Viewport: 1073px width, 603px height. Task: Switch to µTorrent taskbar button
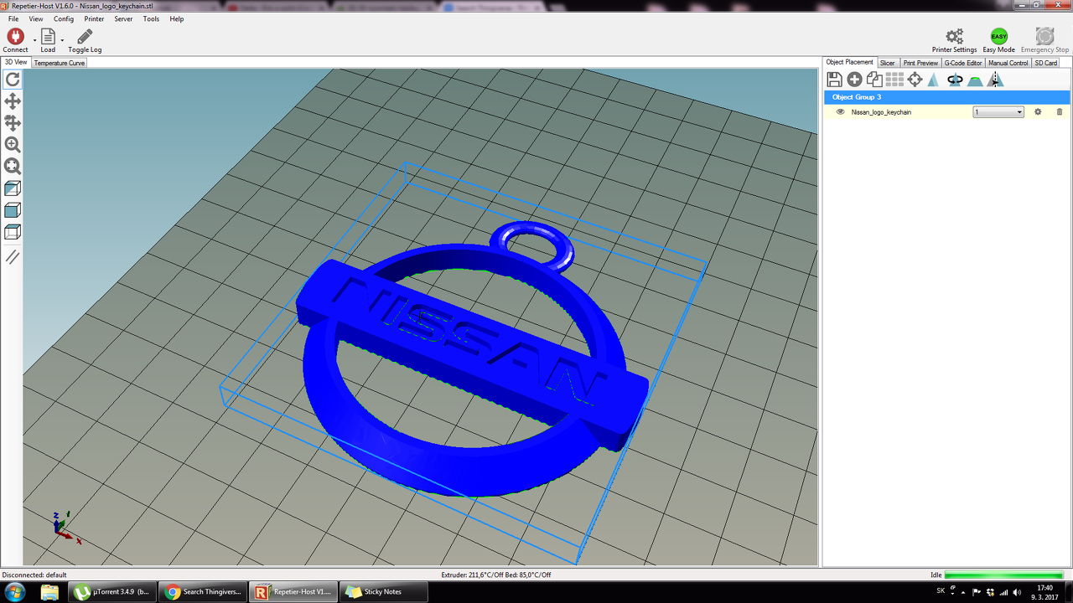tap(112, 592)
